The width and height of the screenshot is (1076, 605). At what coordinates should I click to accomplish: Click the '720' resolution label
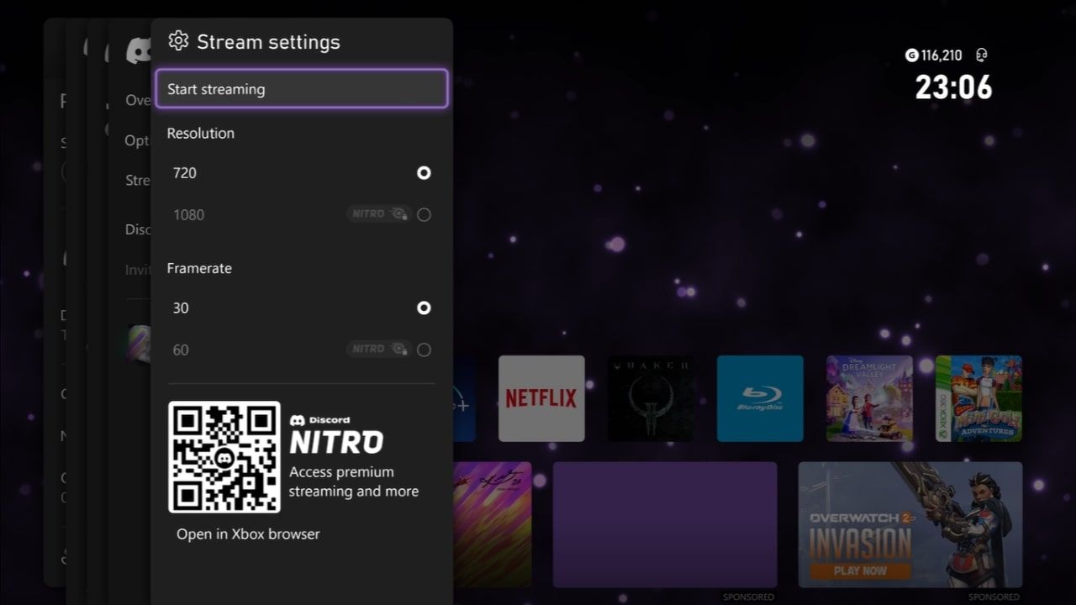click(184, 173)
